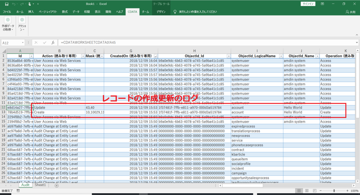
Task: Open the データ ribbon tab
Action: click(x=76, y=12)
